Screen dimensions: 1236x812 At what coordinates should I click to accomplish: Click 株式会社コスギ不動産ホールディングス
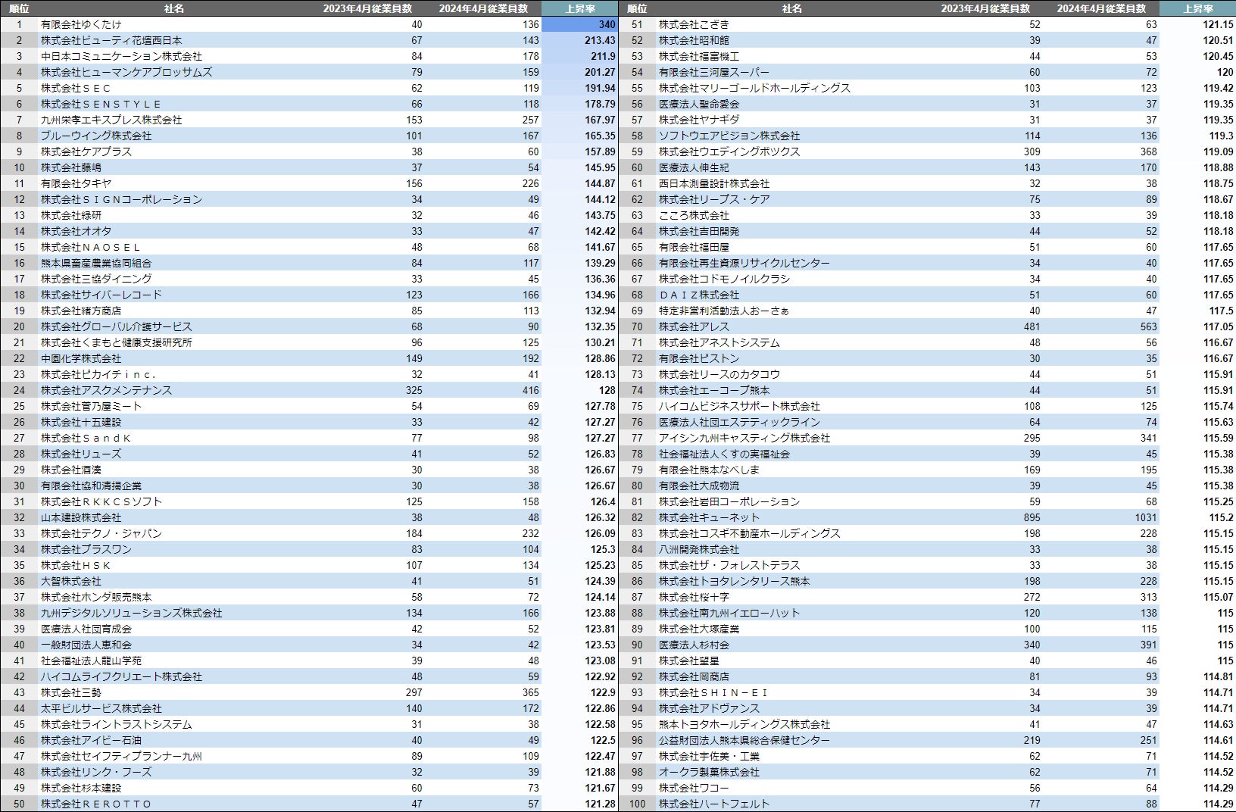coord(750,533)
